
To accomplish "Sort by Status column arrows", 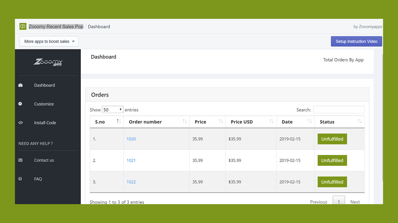I will pos(360,121).
